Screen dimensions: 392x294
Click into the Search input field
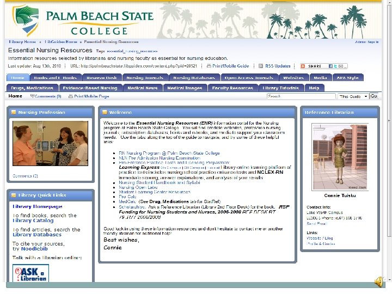tap(301, 96)
